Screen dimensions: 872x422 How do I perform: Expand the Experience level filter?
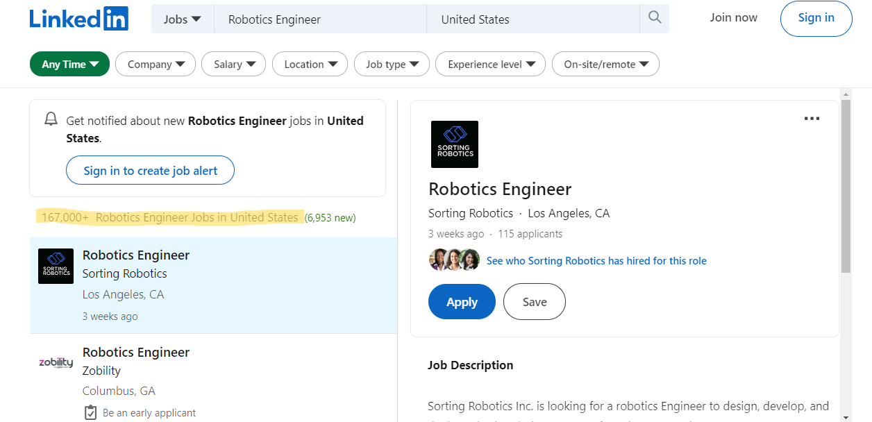point(490,65)
